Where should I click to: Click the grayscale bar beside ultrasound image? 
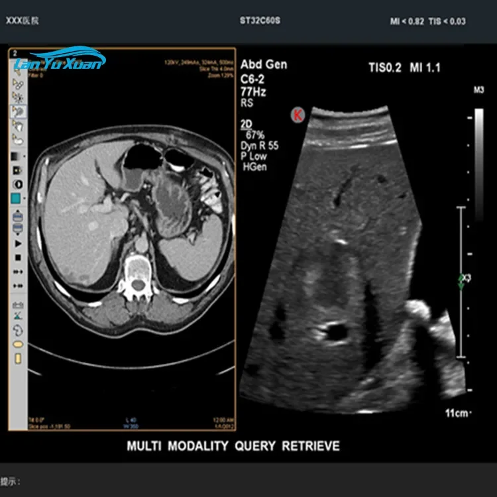pos(478,165)
